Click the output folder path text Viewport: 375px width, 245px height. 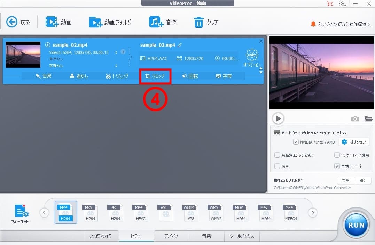312,188
